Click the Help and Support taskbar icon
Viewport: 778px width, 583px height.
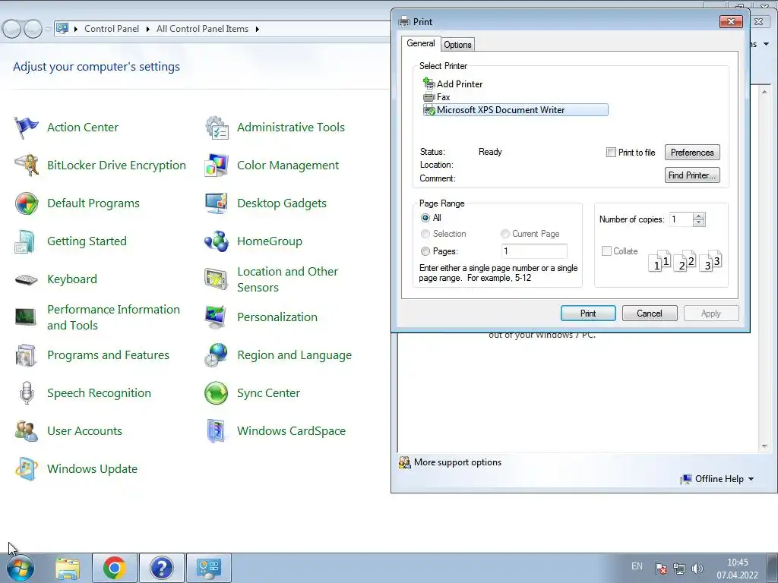click(162, 568)
